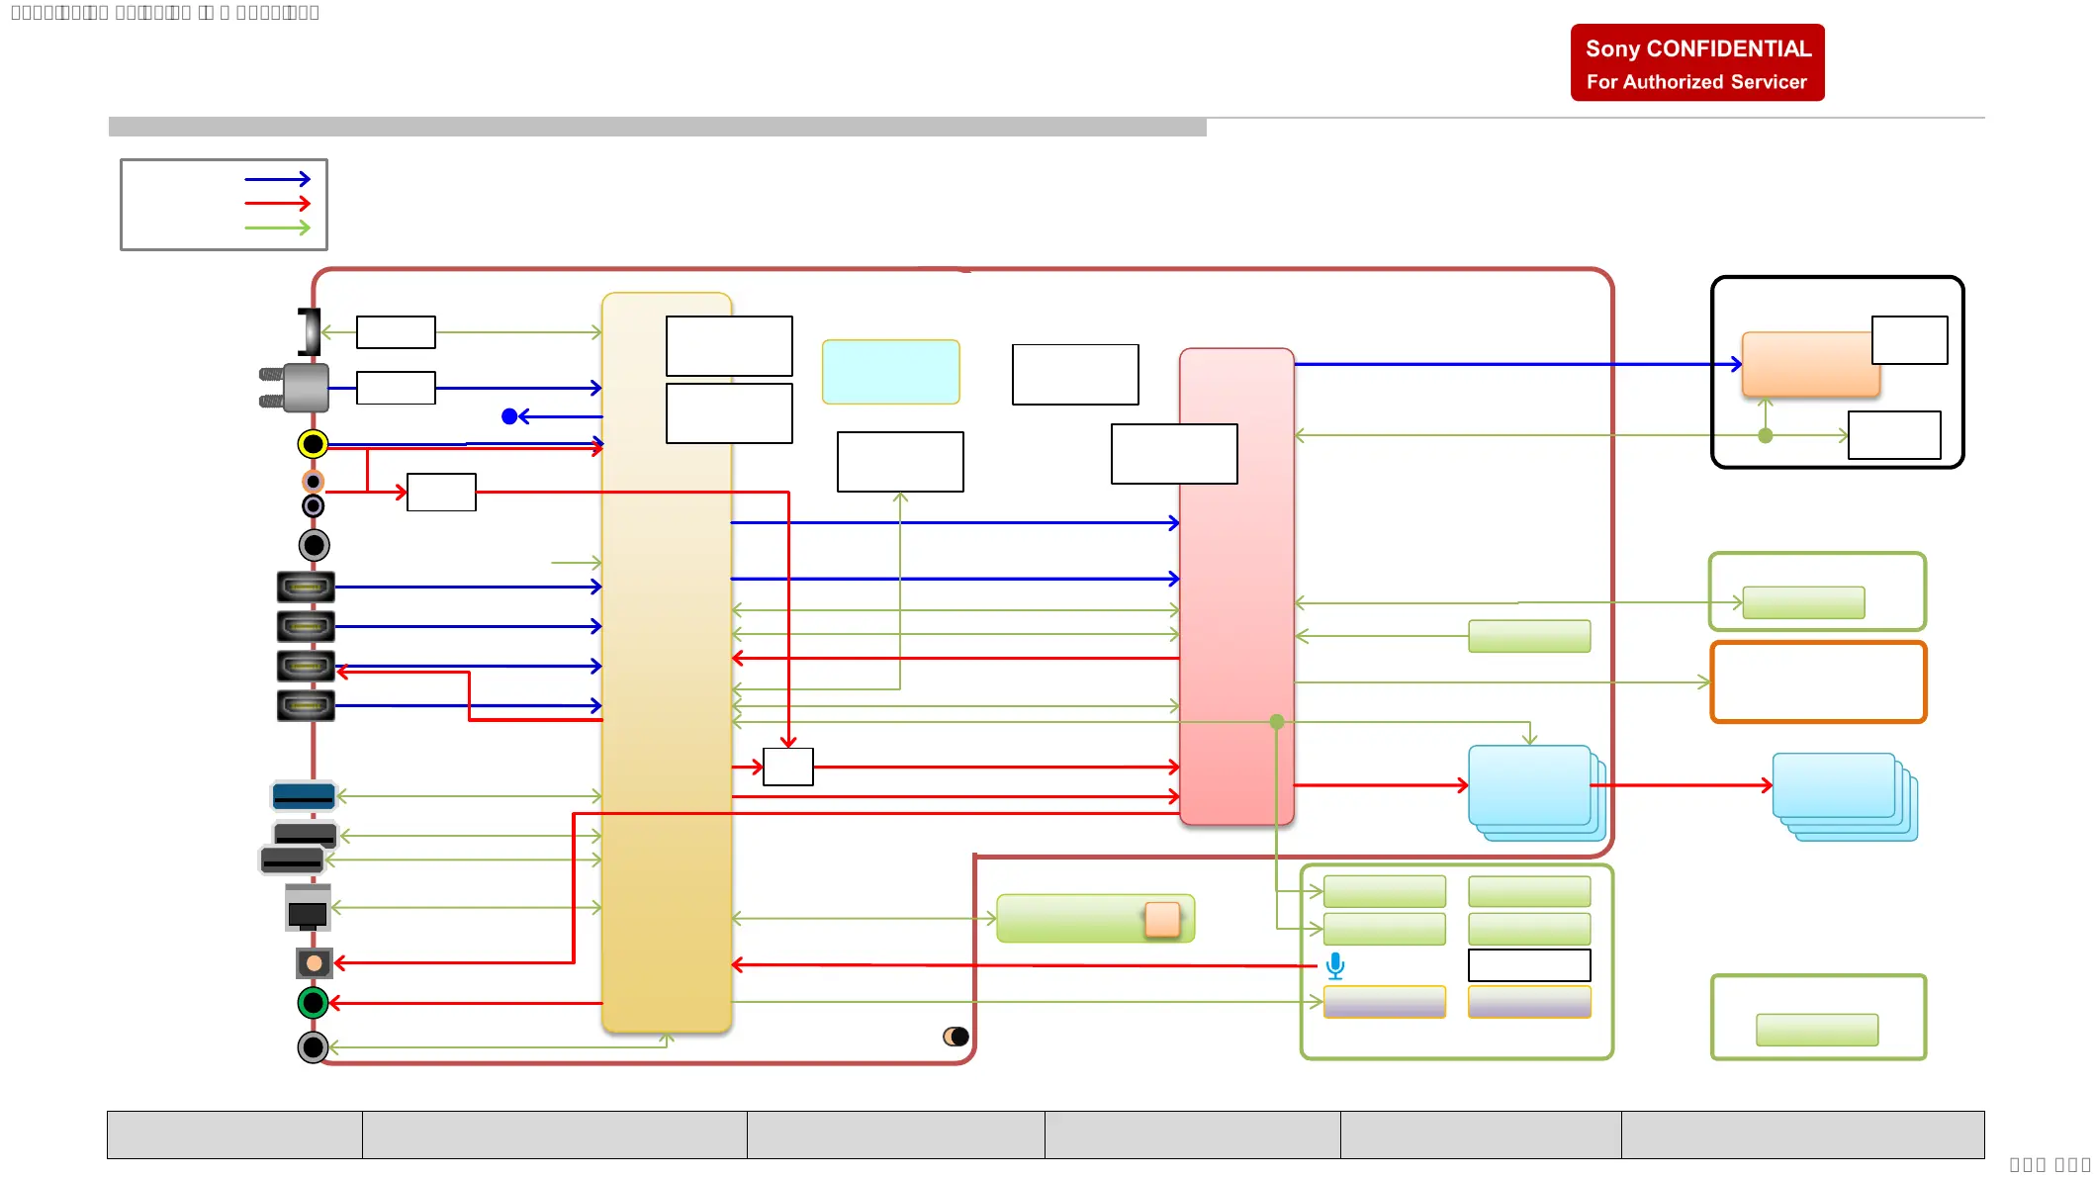Image resolution: width=2094 pixels, height=1178 pixels.
Task: Click the gray RF coaxial connector icon
Action: click(x=294, y=388)
